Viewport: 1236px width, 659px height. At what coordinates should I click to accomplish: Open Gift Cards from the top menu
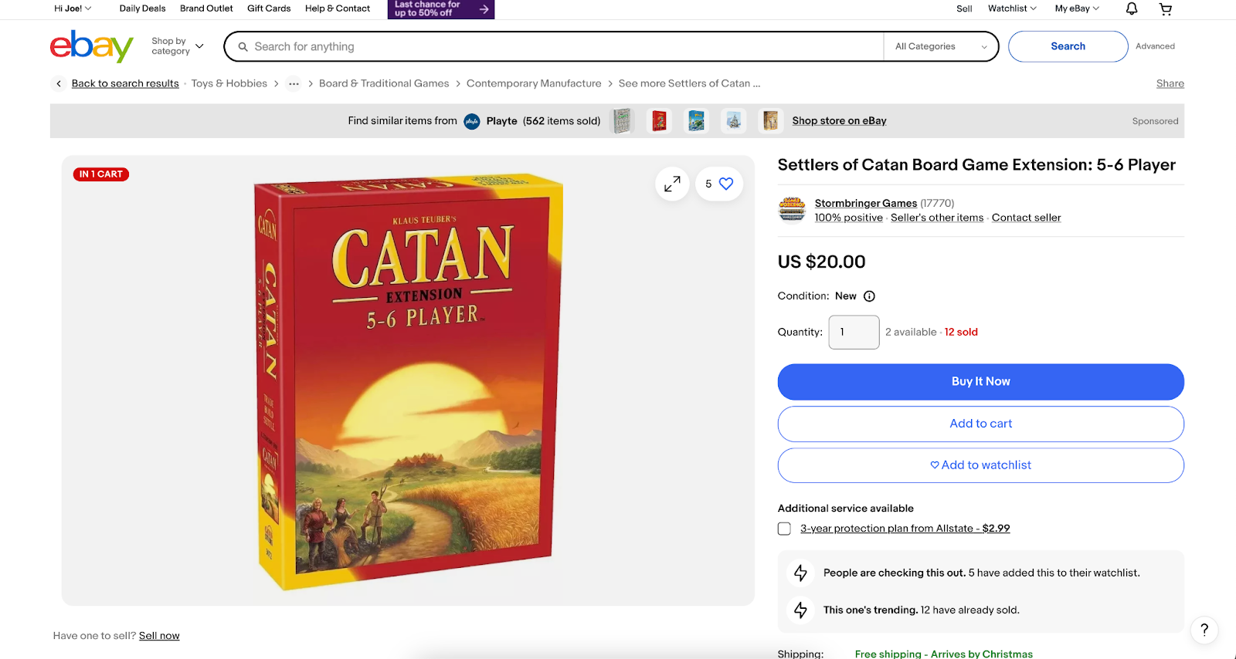[269, 8]
